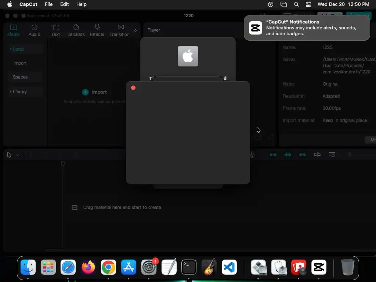Open GarageBand from the Dock
Screen dimensions: 376x282
click(209, 267)
